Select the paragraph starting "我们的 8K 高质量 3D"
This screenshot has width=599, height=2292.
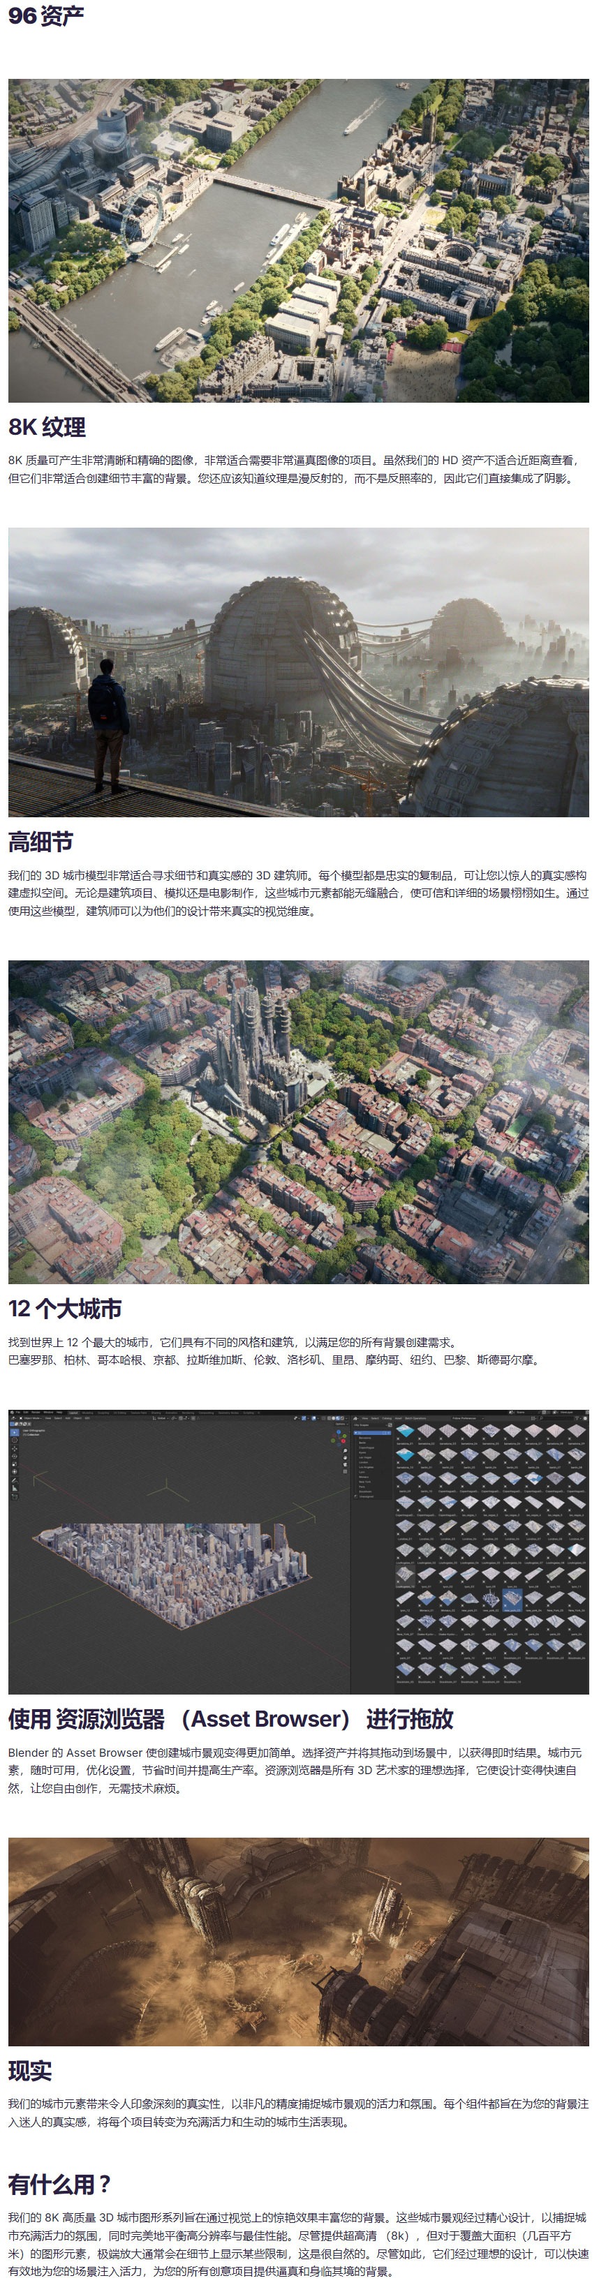click(298, 2243)
